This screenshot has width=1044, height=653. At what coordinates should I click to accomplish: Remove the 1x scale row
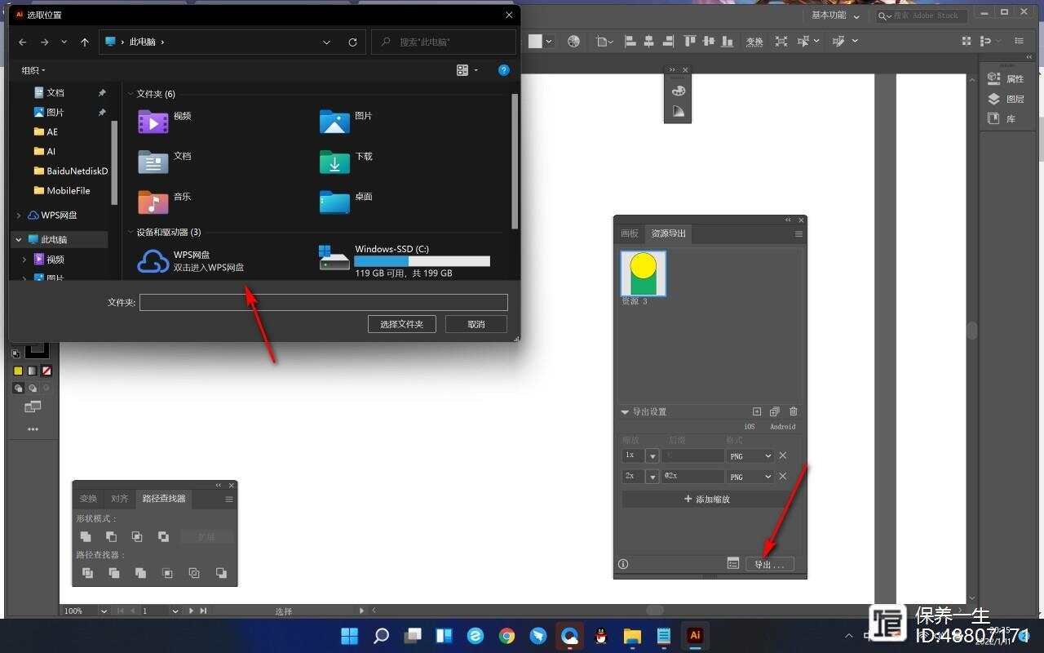pyautogui.click(x=783, y=455)
